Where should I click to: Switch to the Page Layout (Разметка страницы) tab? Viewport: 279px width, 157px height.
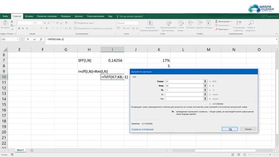pyautogui.click(x=47, y=16)
